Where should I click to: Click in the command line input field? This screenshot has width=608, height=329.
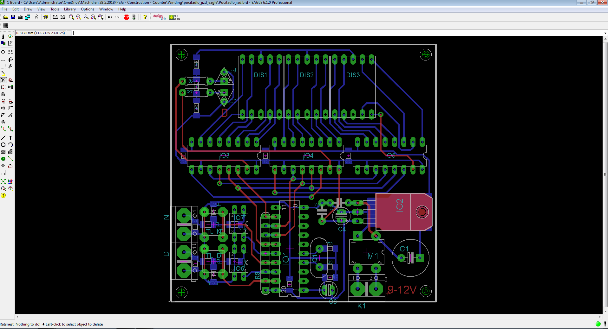pyautogui.click(x=337, y=33)
